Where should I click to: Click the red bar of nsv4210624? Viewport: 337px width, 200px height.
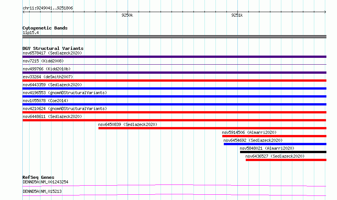coord(174,112)
